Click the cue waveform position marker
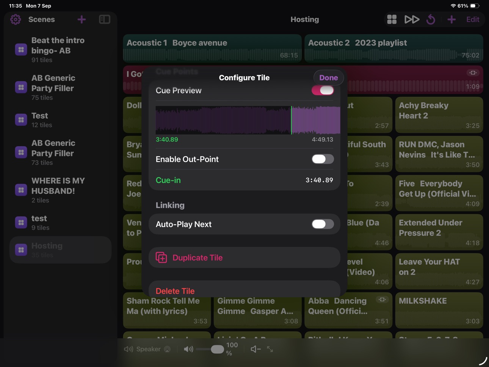This screenshot has width=489, height=367. click(x=291, y=120)
